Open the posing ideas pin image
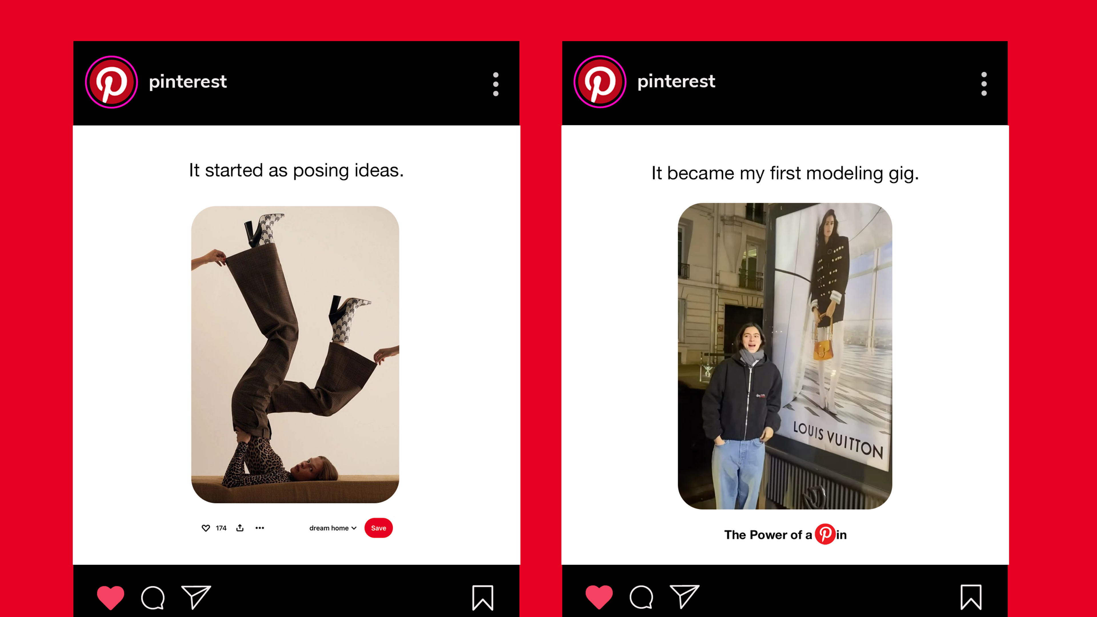This screenshot has width=1097, height=617. point(295,354)
